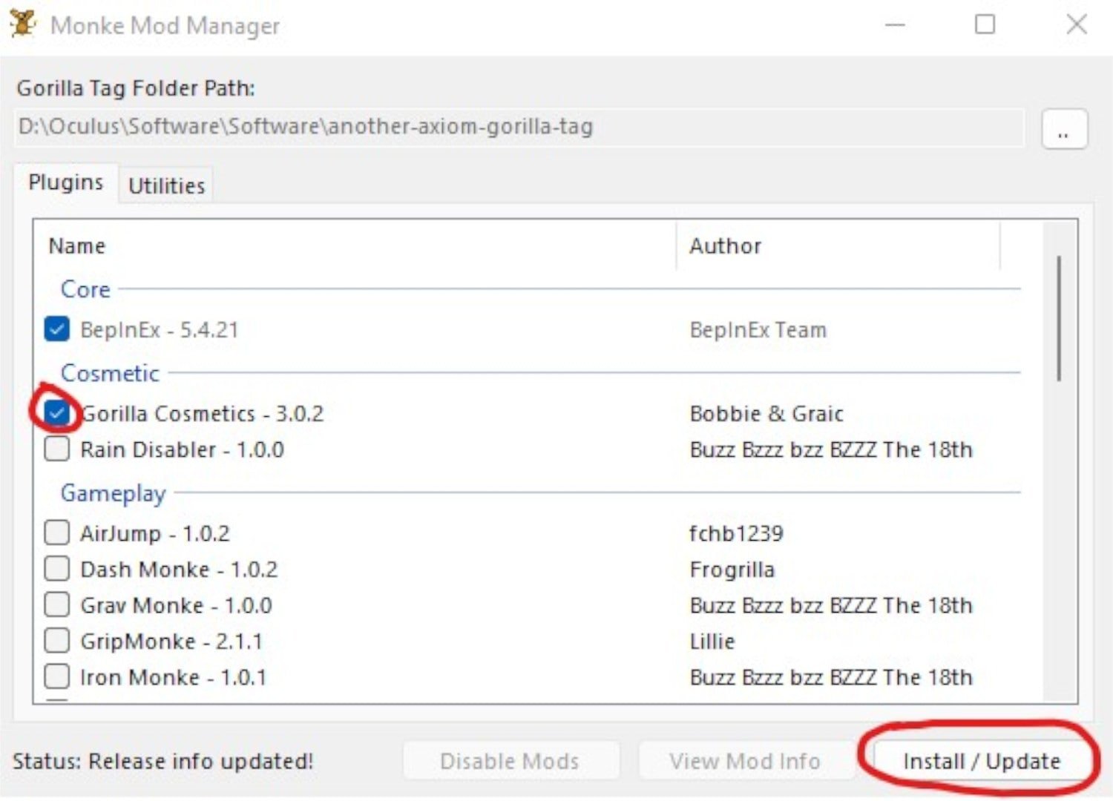Uncheck the BepInEx core mod
The width and height of the screenshot is (1113, 801).
tap(56, 329)
